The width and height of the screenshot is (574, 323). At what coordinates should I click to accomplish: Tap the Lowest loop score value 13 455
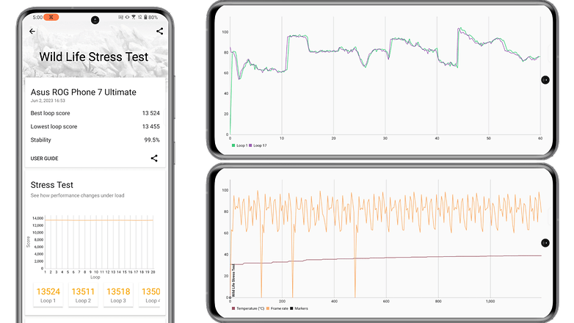point(150,126)
